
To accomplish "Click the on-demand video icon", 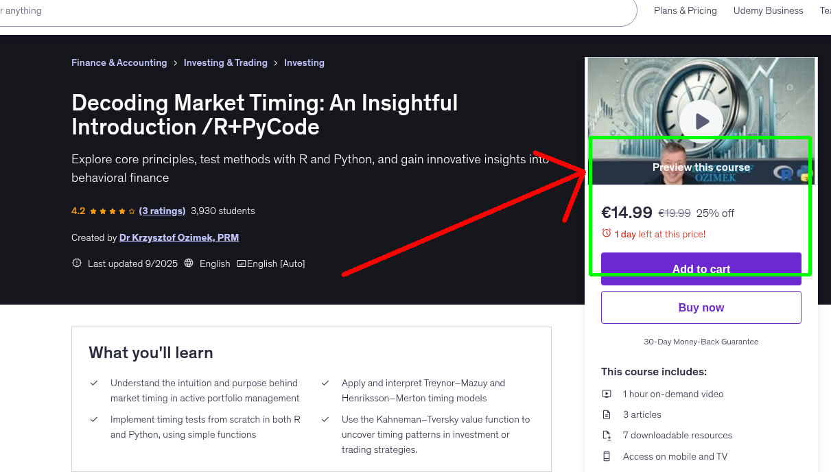I will [x=607, y=394].
